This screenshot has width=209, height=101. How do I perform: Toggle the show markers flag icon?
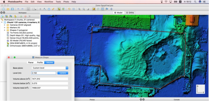pyautogui.click(x=107, y=9)
